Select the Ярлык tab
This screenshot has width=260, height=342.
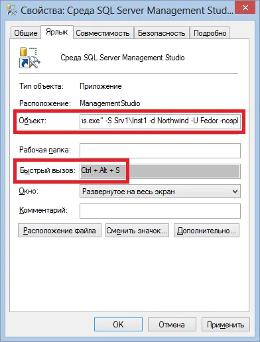[x=57, y=32]
